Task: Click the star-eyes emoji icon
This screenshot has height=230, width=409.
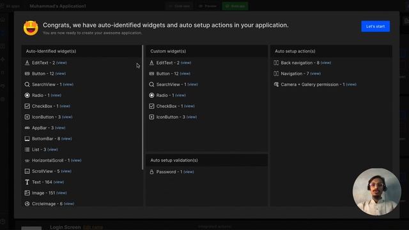Action: [31, 28]
